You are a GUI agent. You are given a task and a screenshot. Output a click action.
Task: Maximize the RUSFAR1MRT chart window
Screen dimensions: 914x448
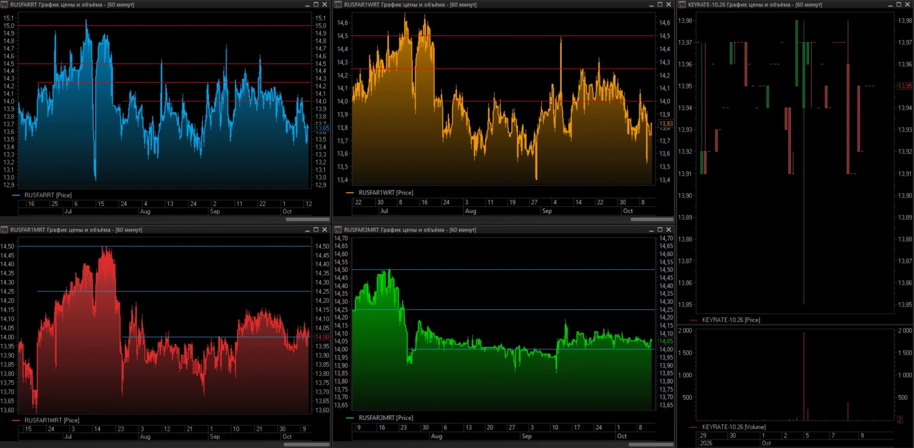[x=316, y=229]
